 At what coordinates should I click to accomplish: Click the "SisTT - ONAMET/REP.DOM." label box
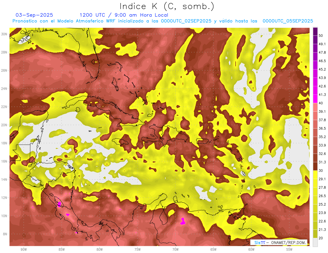point(279,242)
